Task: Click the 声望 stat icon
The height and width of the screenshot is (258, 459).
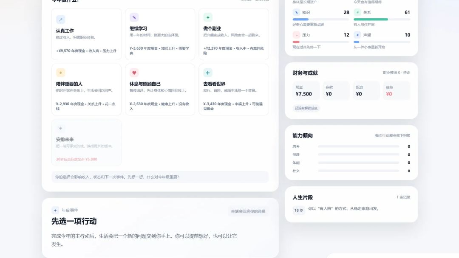Action: click(x=357, y=35)
